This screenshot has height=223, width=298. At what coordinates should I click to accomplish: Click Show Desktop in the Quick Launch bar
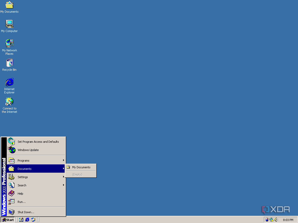[21, 220]
